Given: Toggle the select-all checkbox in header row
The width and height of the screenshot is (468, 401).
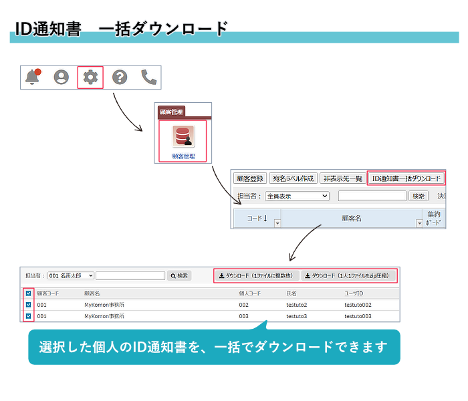Looking at the screenshot, I should tap(28, 293).
